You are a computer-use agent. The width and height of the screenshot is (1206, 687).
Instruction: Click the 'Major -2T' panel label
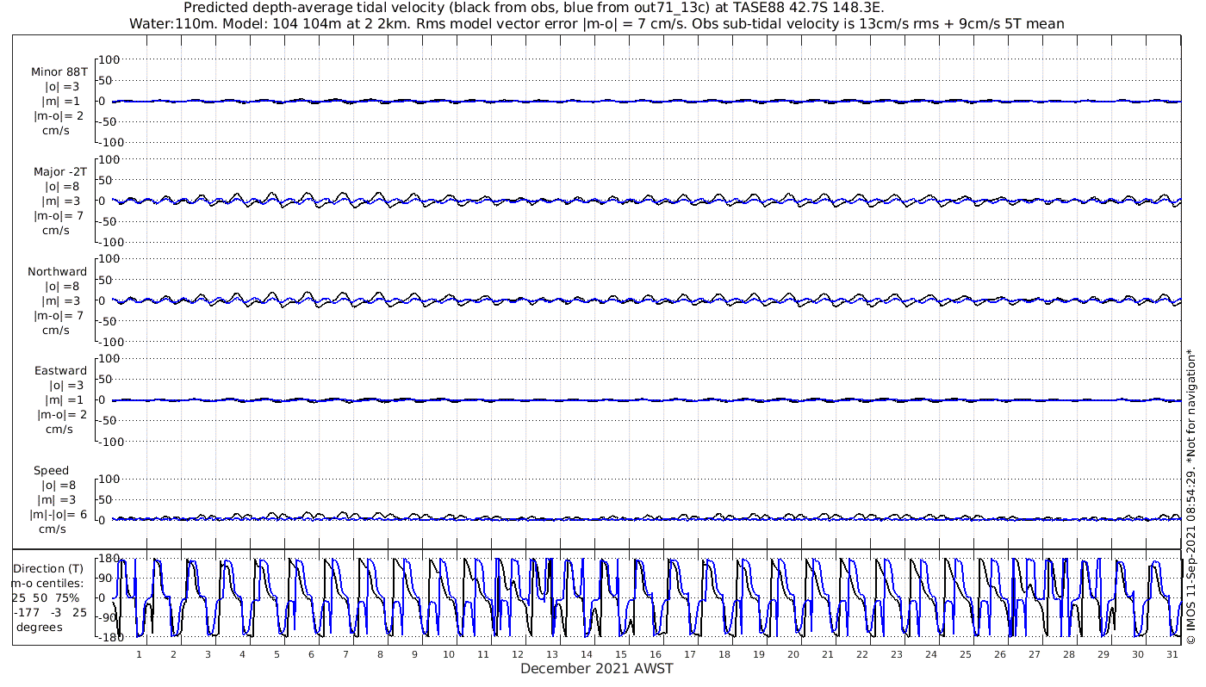click(59, 172)
